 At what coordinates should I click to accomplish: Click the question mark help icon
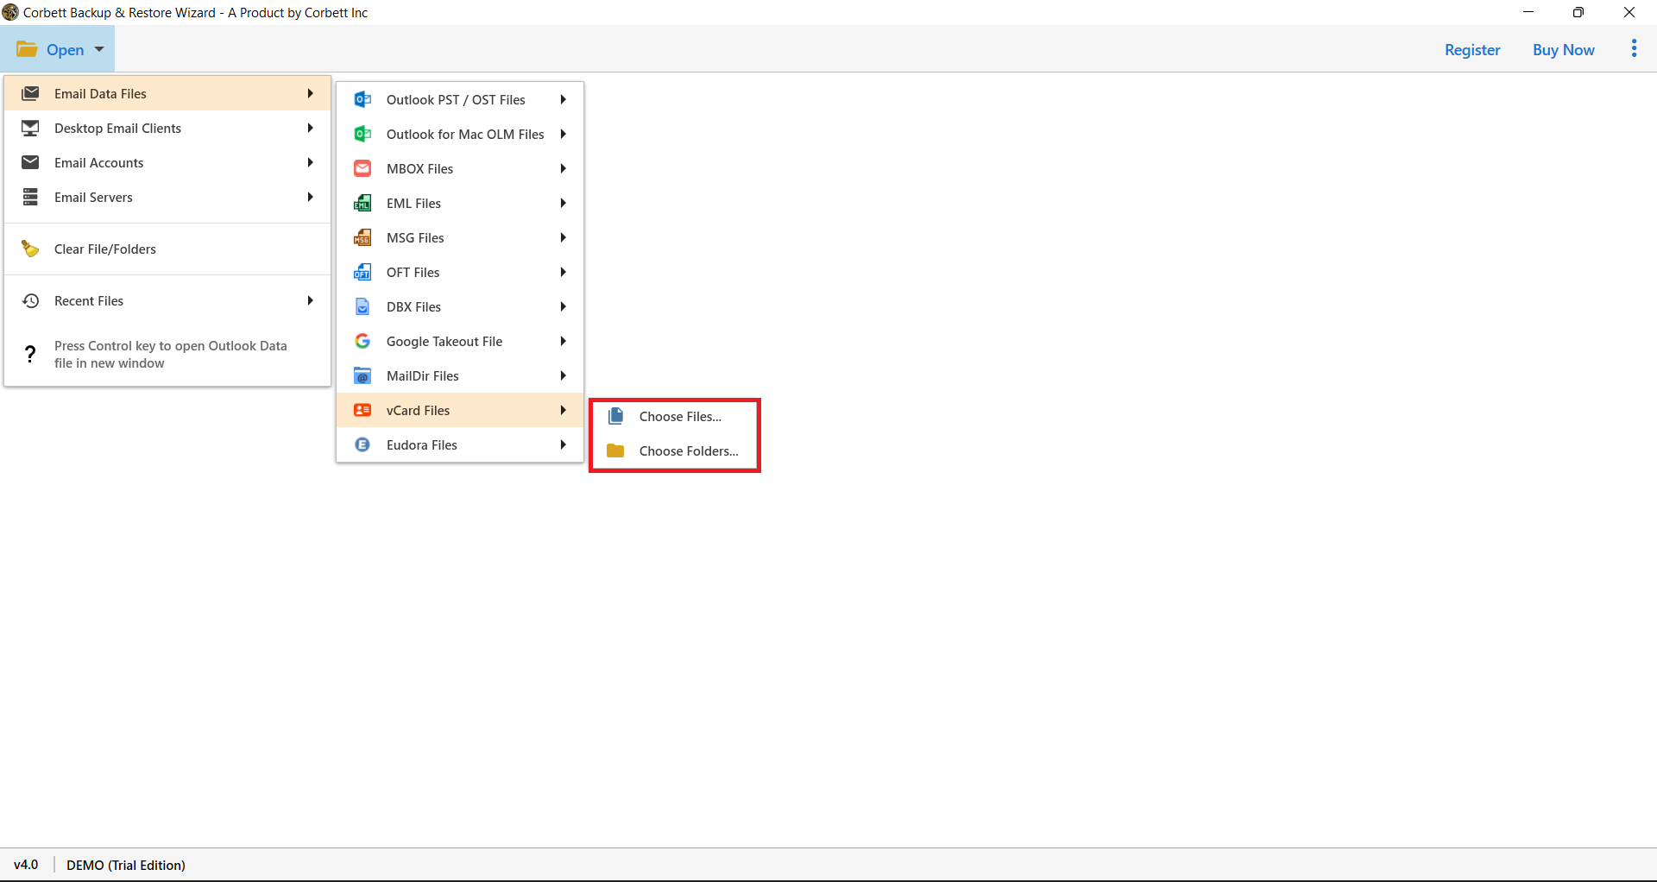(30, 354)
